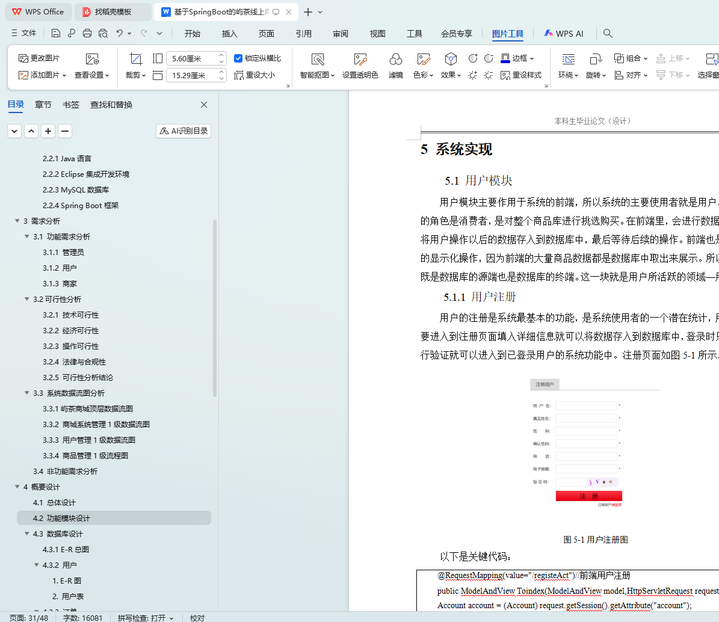This screenshot has height=622, width=719.
Task: Open the 色彩 color tool
Action: click(423, 66)
